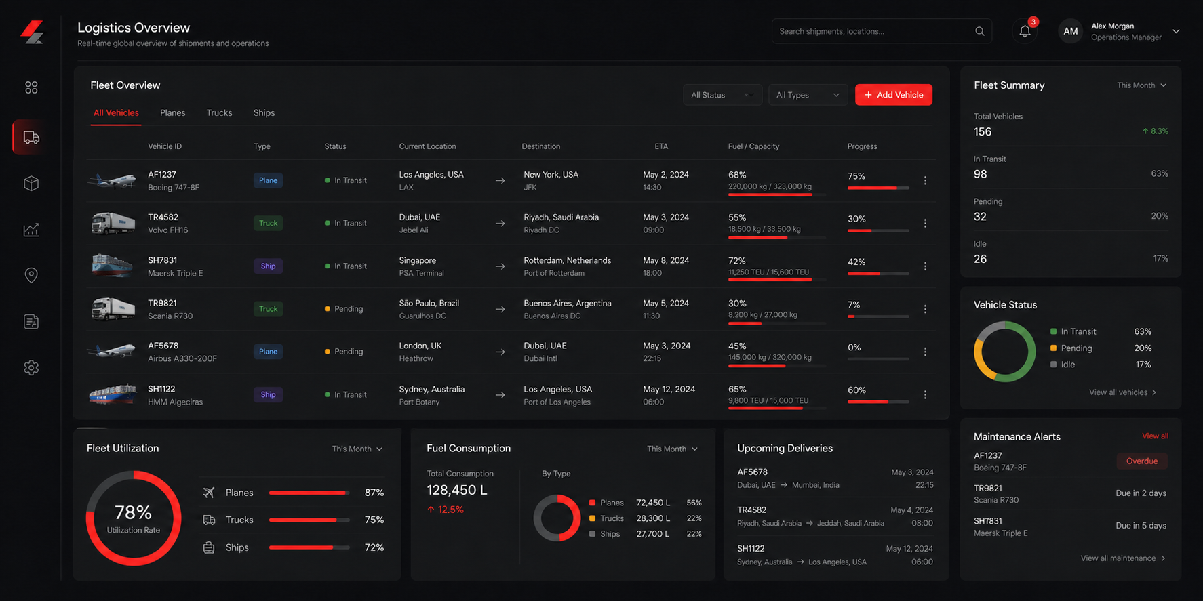This screenshot has width=1203, height=601.
Task: Sort by ETA column header
Action: (x=661, y=146)
